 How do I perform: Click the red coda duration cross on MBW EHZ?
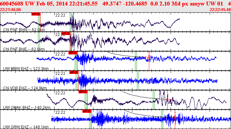click(149, 57)
